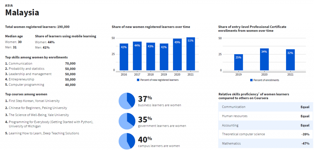Screen dimensions: 314x151
Task: Click the 40% campus learners statistic
Action: [x=159, y=142]
